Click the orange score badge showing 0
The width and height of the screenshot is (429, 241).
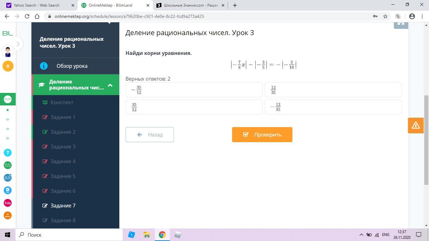[8, 66]
